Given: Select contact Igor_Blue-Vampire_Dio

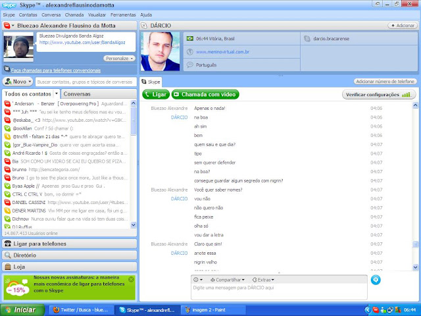Looking at the screenshot, I should (x=66, y=145).
